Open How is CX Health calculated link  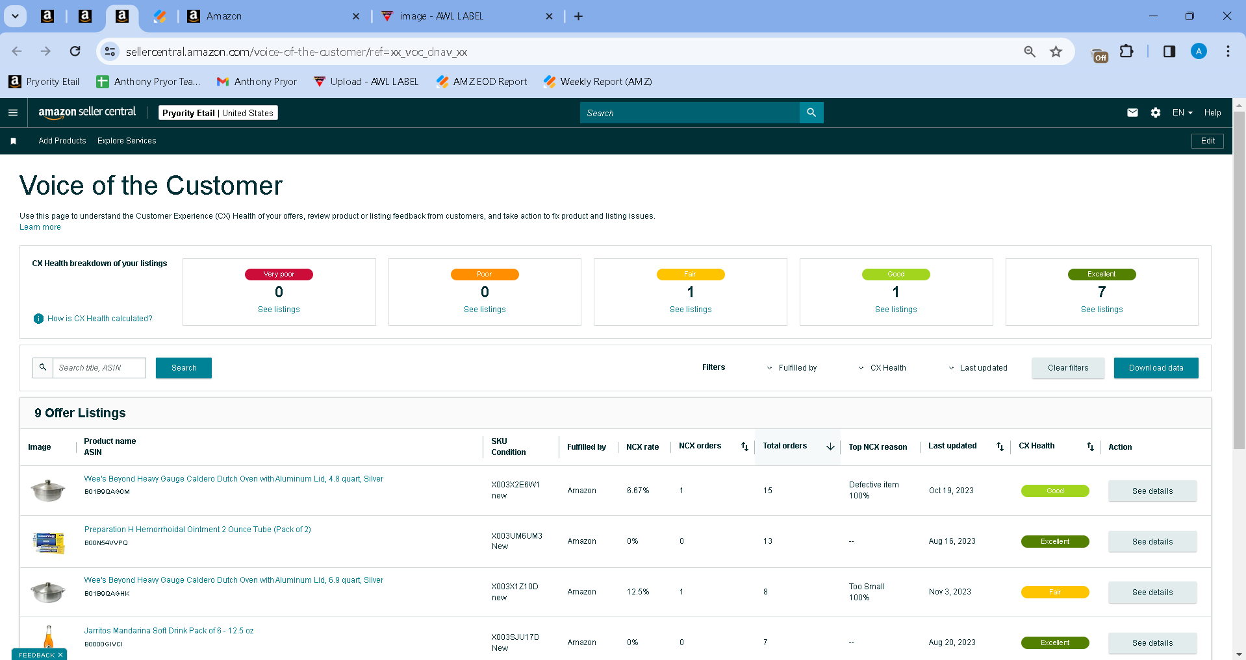click(100, 319)
